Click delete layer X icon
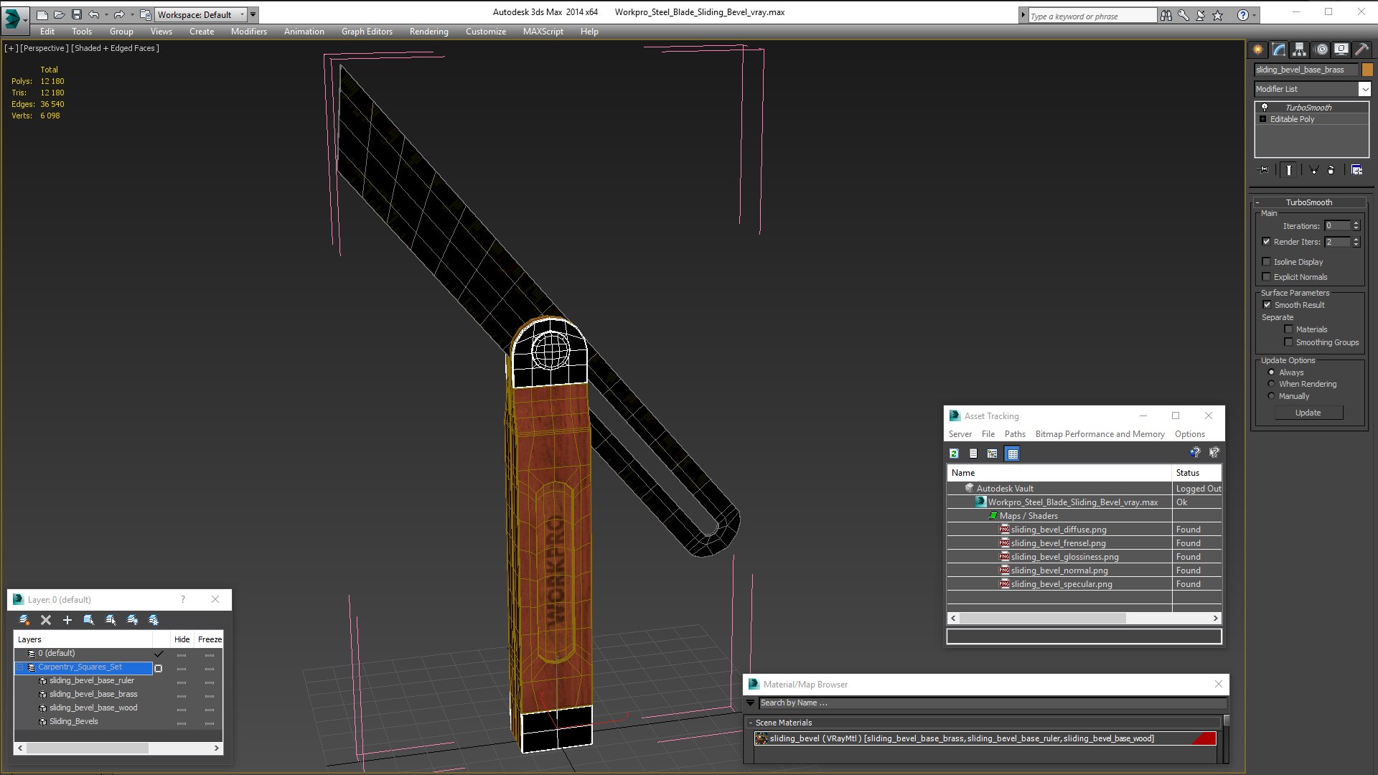The height and width of the screenshot is (775, 1378). click(x=46, y=620)
